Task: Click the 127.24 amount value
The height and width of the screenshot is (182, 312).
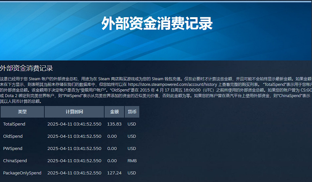Action: tap(114, 173)
